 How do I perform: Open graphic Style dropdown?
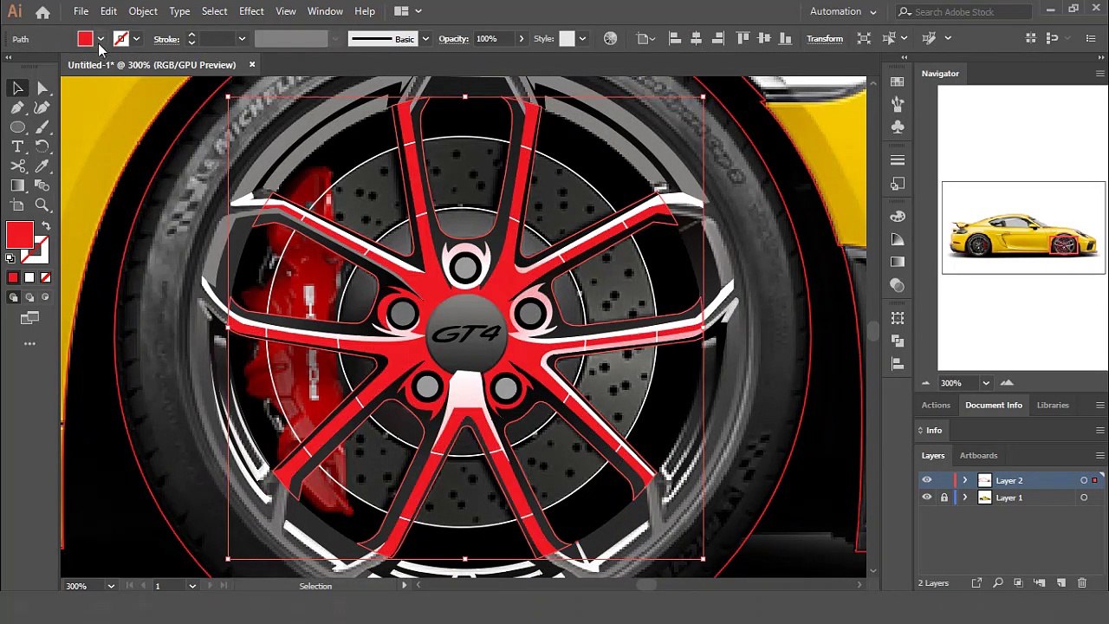[582, 39]
